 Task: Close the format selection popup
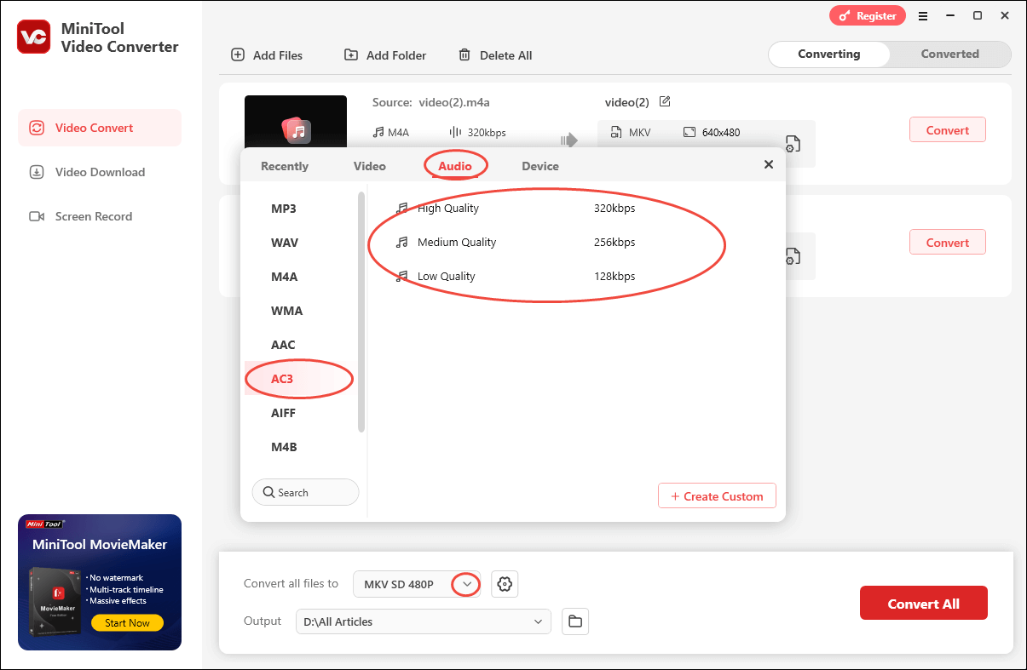pyautogui.click(x=769, y=164)
